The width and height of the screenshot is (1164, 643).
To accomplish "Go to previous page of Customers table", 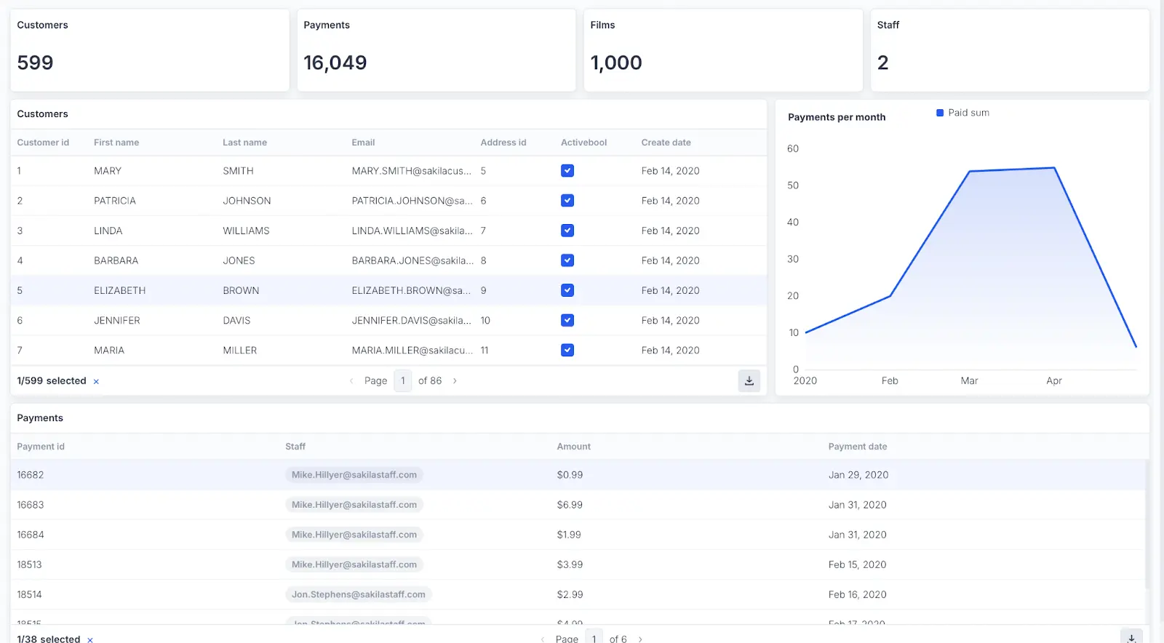I will click(x=351, y=380).
